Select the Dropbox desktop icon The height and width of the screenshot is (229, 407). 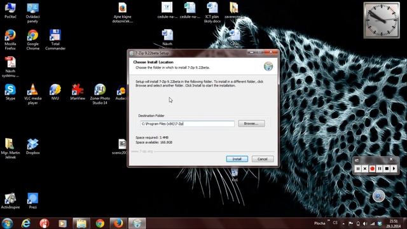pyautogui.click(x=32, y=146)
